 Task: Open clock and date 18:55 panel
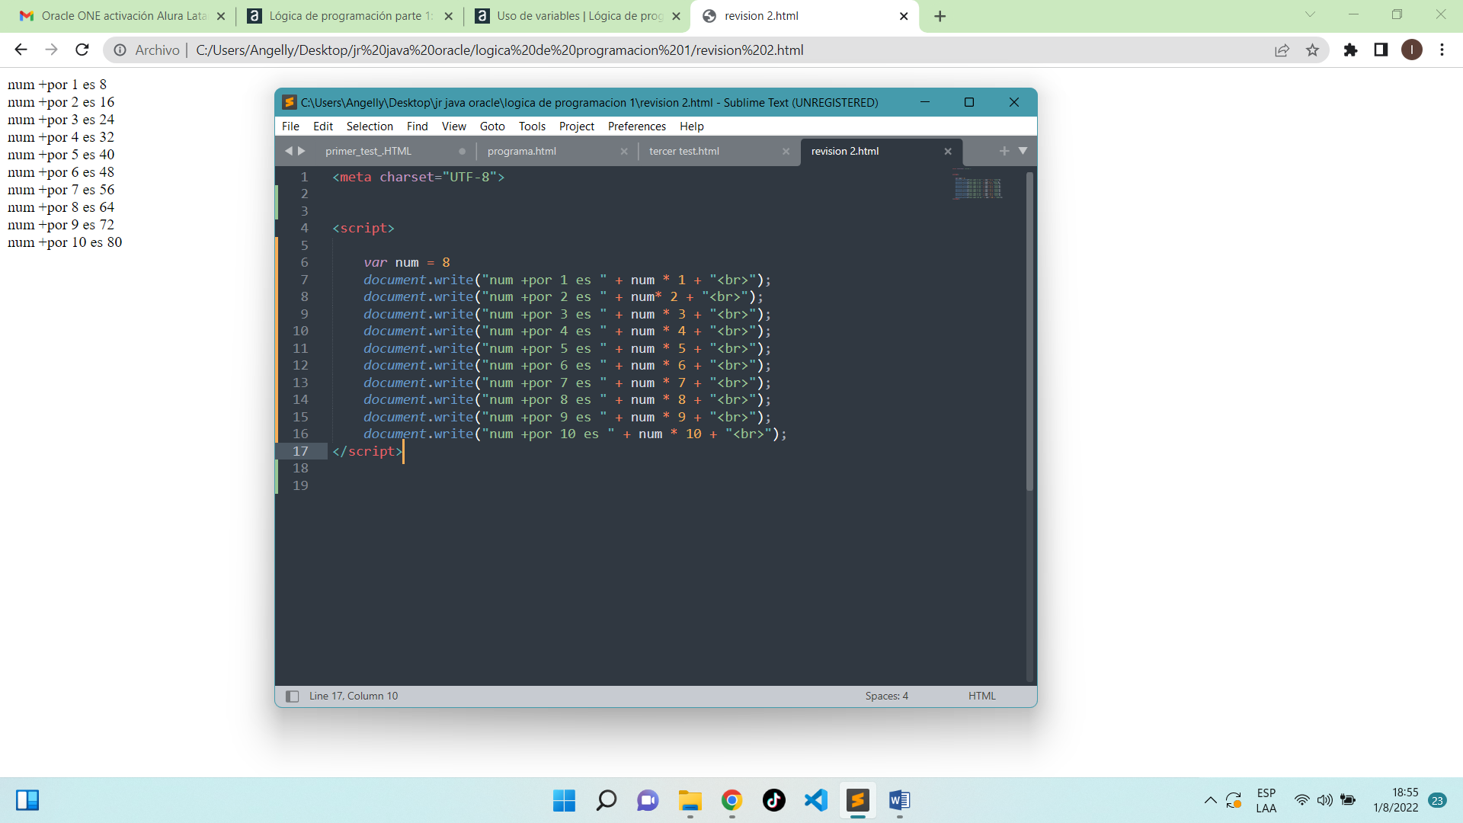click(1396, 800)
